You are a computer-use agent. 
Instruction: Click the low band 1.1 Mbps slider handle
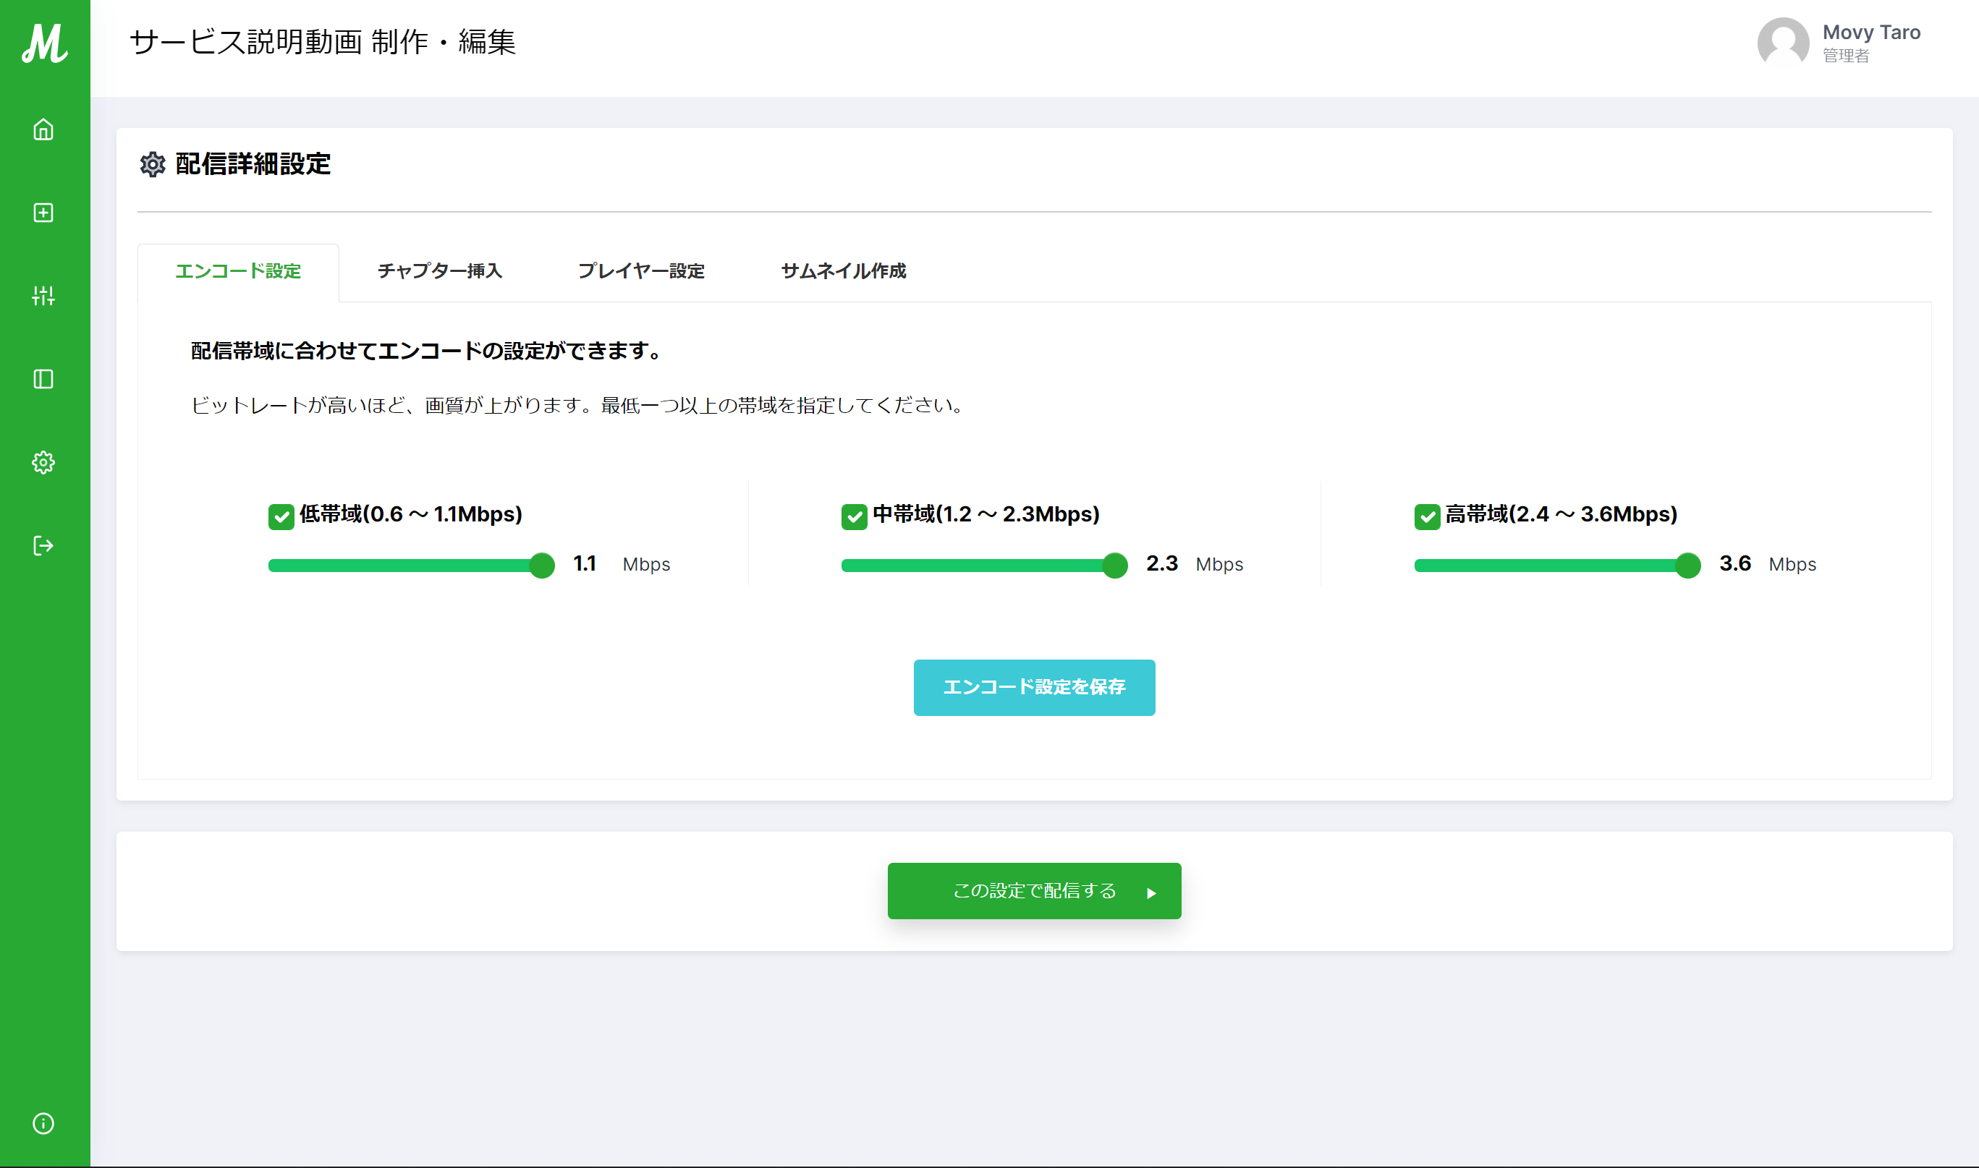click(x=542, y=565)
